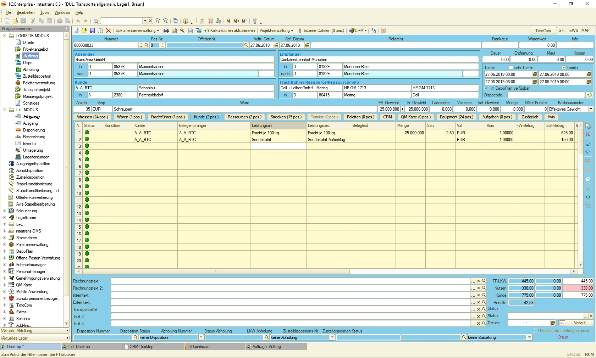
Task: Expand the Fakturierung tree node
Action: [x=4, y=211]
